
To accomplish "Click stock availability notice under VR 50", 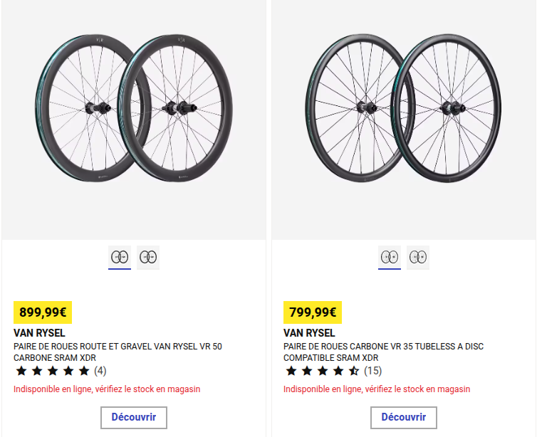I will [107, 389].
